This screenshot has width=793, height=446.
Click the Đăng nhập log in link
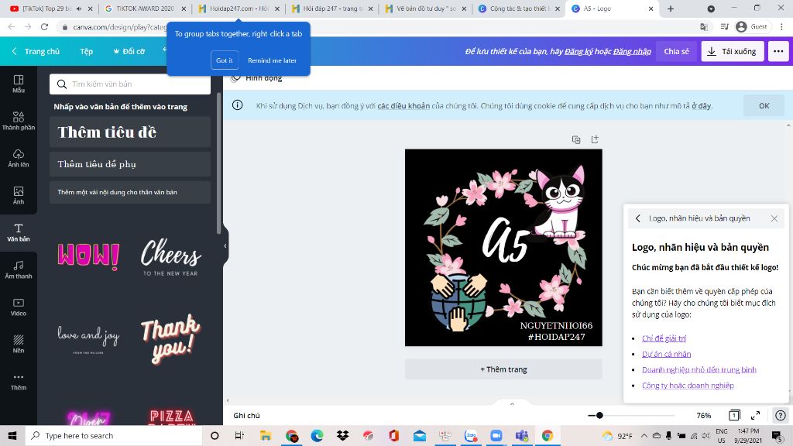click(x=632, y=51)
